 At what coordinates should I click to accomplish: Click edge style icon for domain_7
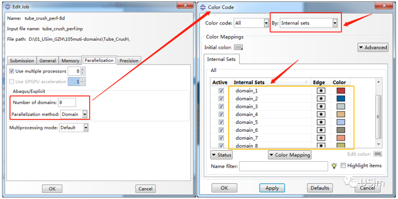321,138
